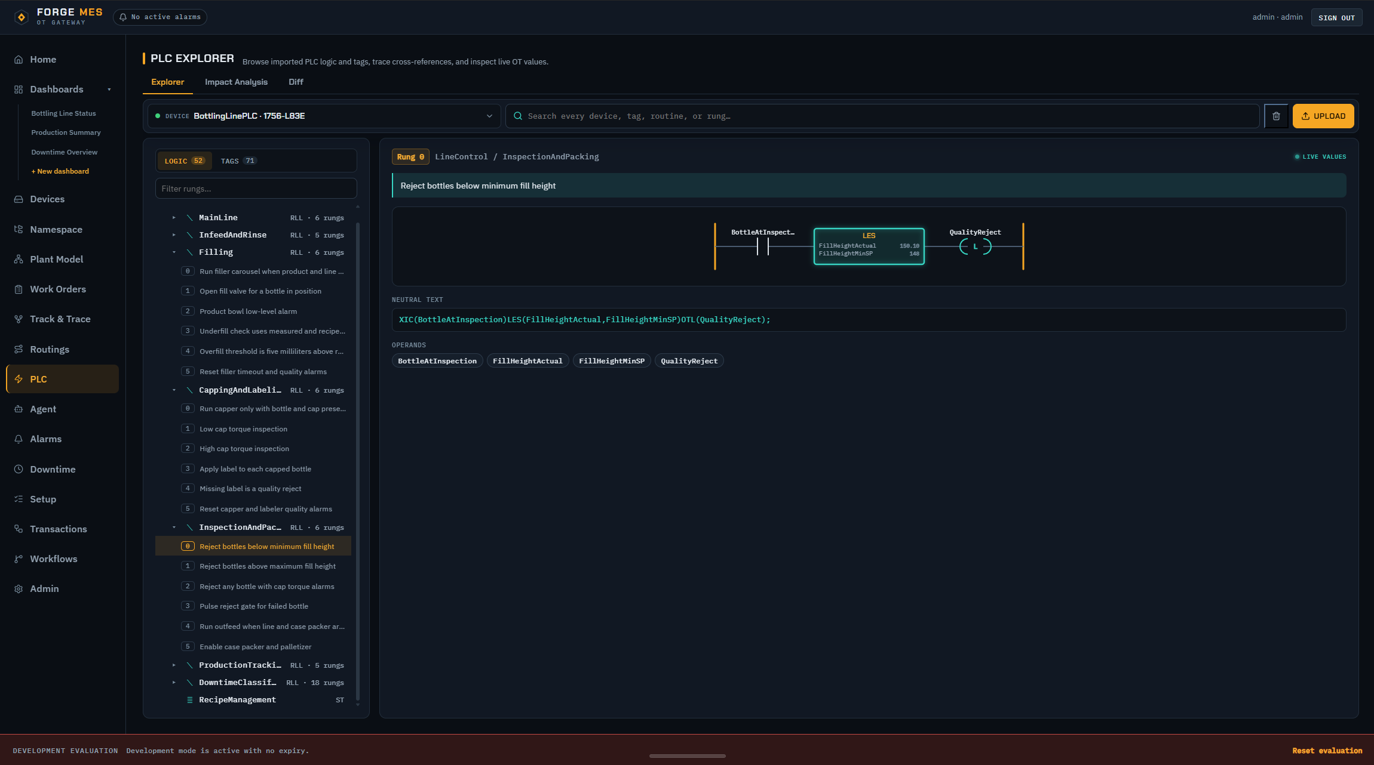
Task: Open the Setup checklist icon
Action: 19,499
